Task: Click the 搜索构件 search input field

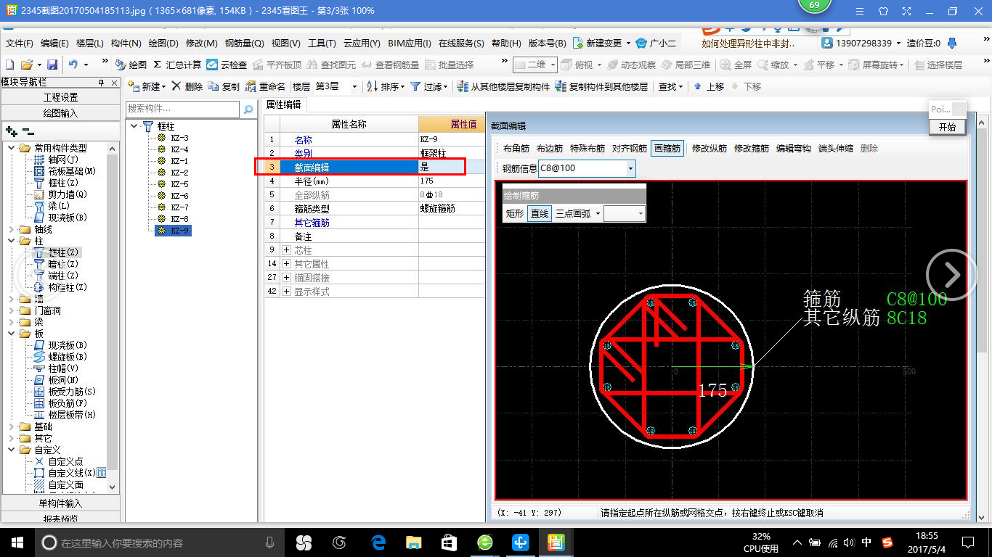Action: point(183,109)
